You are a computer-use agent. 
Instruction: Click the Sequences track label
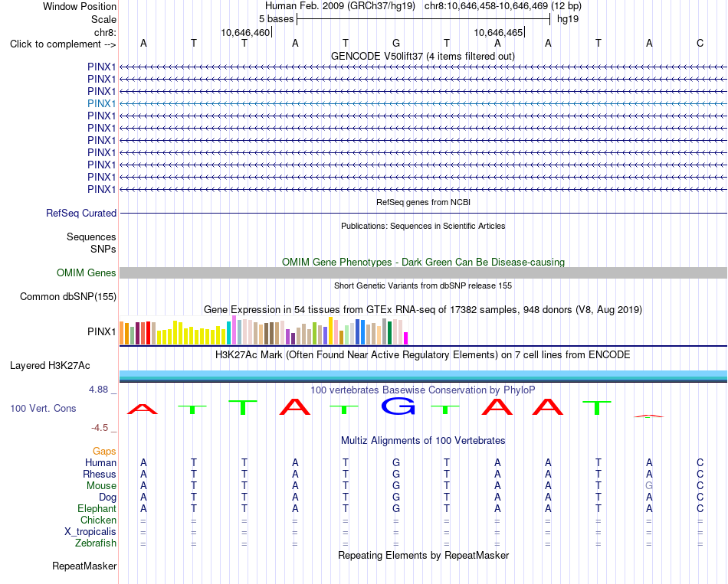pyautogui.click(x=91, y=237)
